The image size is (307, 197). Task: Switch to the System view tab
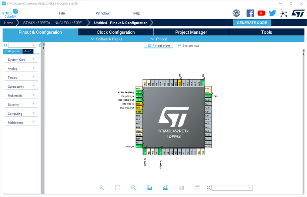[x=188, y=46]
